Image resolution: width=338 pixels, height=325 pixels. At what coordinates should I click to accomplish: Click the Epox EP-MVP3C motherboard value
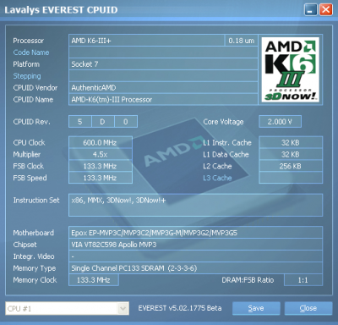(x=195, y=233)
